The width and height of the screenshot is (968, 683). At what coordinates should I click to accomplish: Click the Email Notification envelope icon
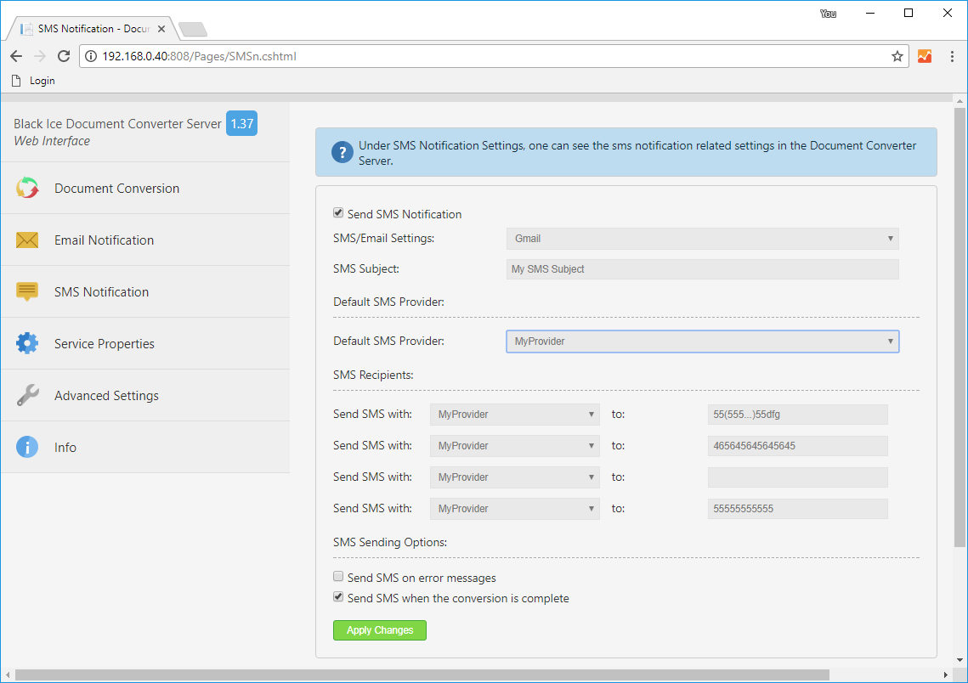click(27, 240)
